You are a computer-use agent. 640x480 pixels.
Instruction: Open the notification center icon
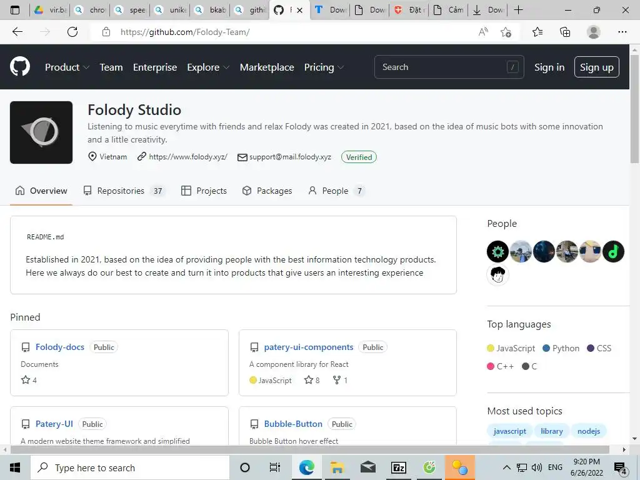click(x=620, y=468)
